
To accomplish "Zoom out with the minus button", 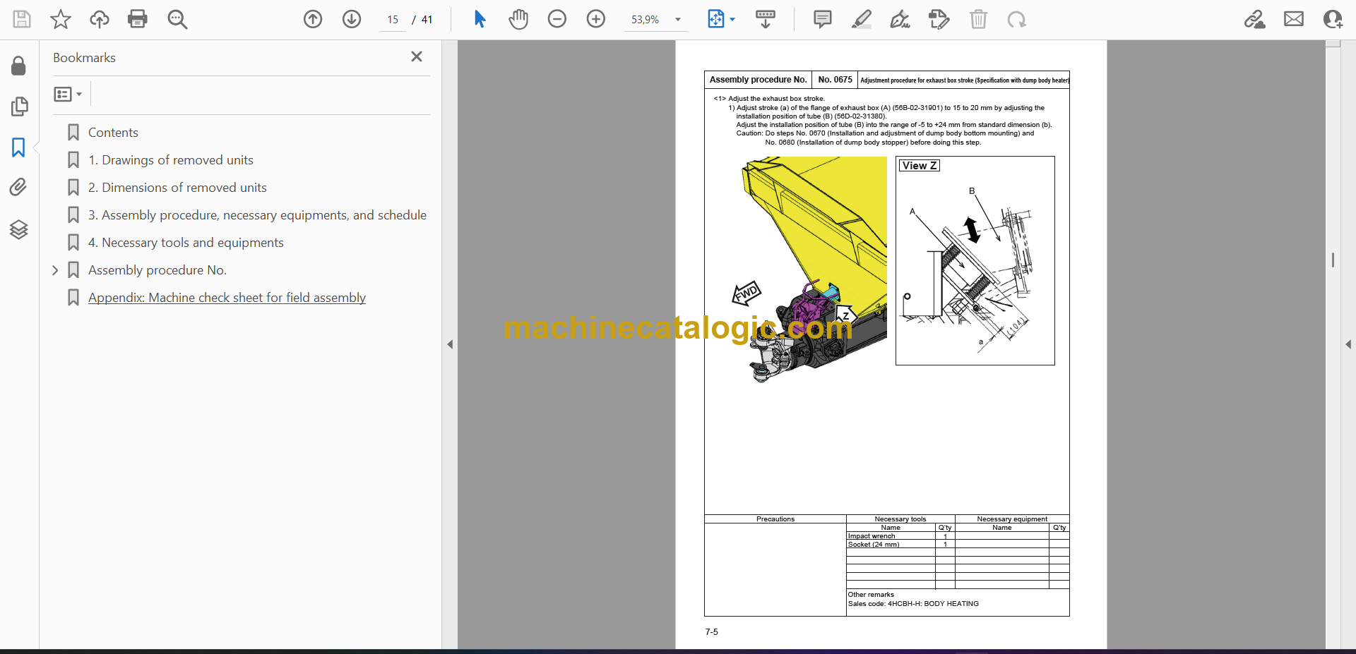I will click(557, 19).
